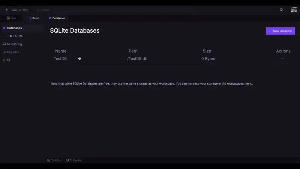Follow the workspaces link
This screenshot has height=169, width=300.
click(x=235, y=83)
